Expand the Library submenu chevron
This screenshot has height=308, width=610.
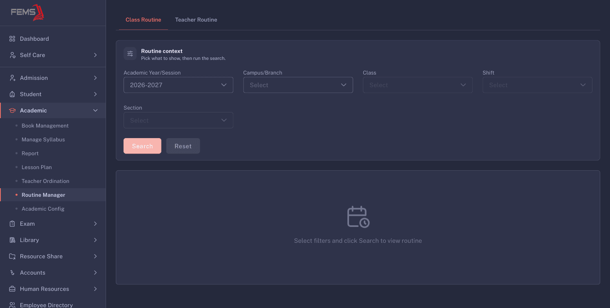[x=95, y=240]
